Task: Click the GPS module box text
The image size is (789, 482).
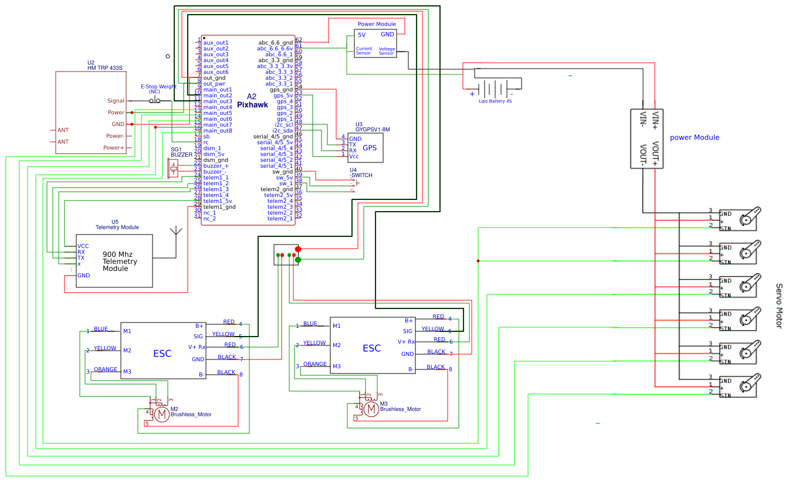Action: click(370, 148)
